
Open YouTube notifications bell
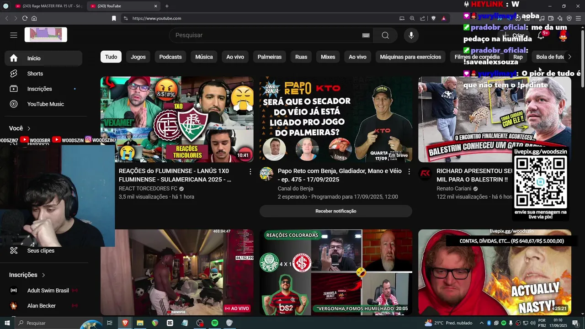541,35
